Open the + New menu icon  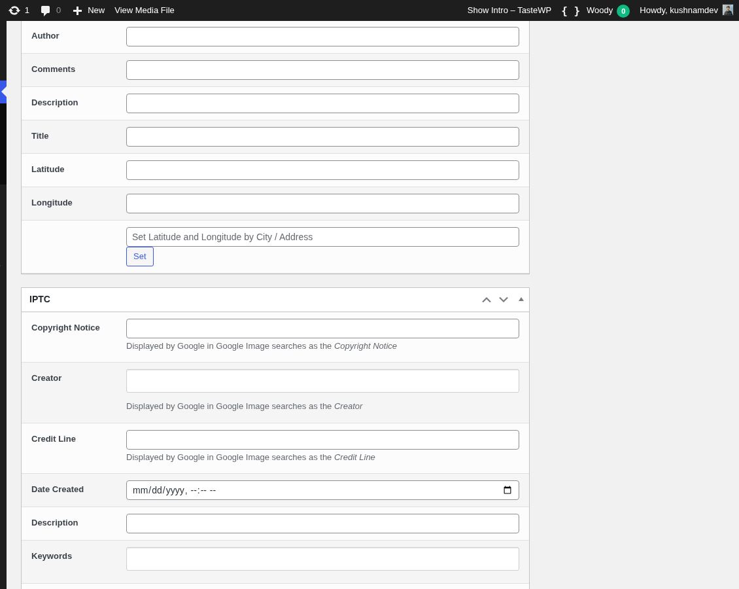[x=77, y=10]
